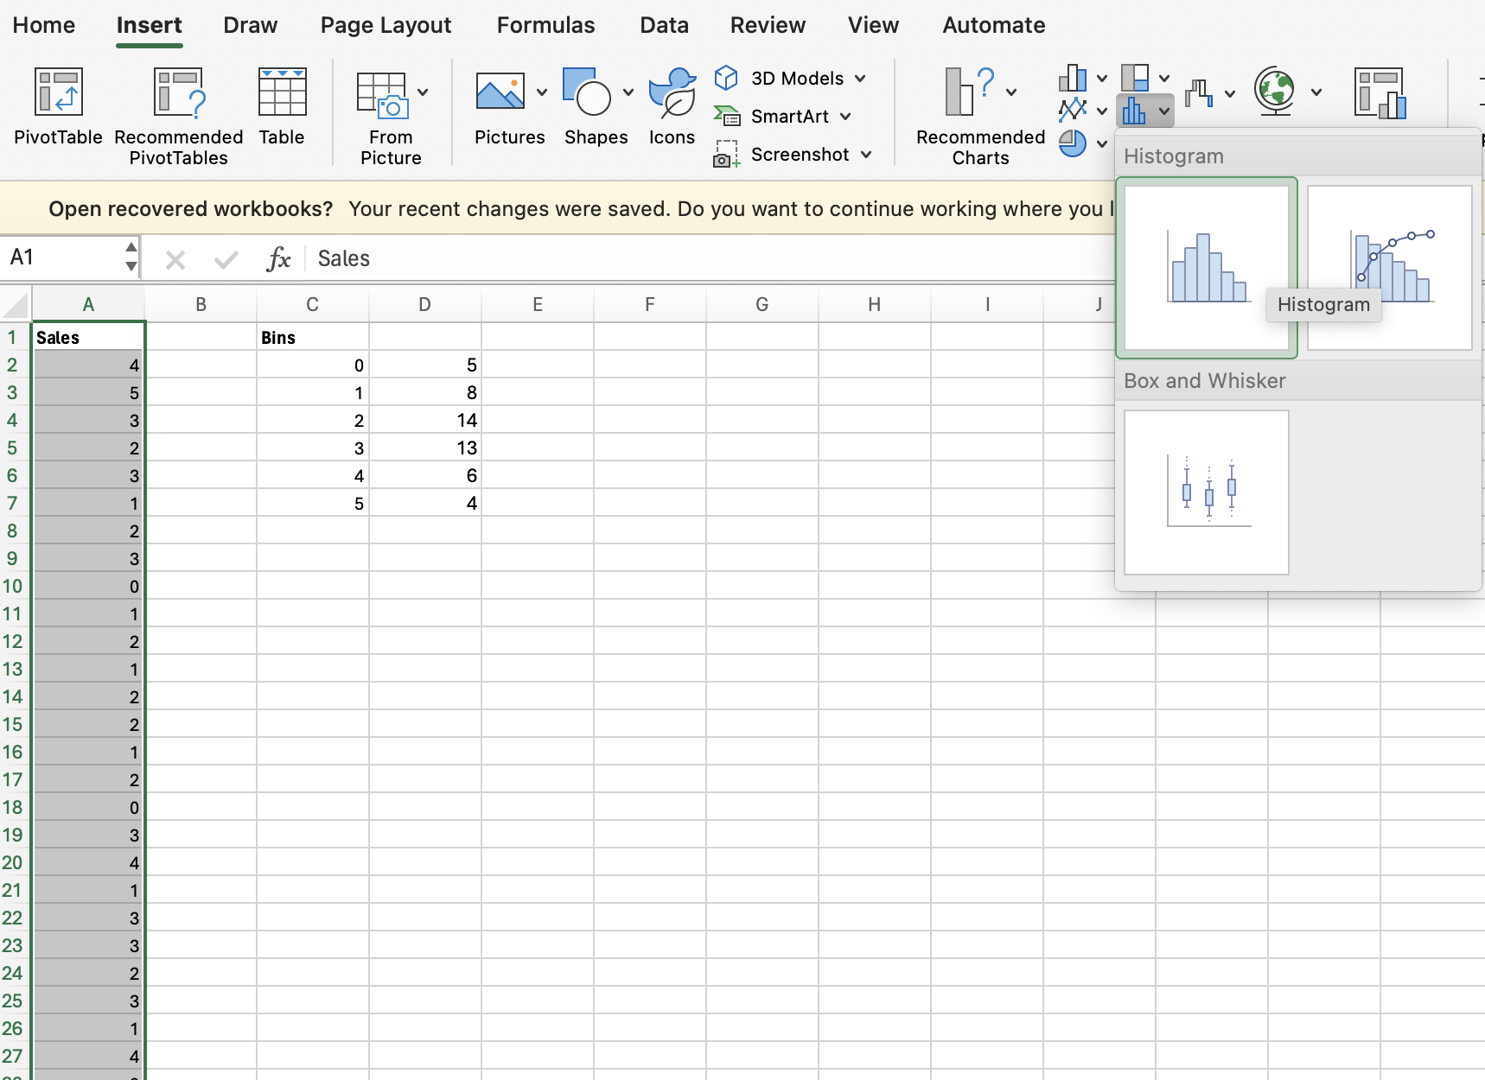
Task: Click the fx Insert Function icon
Action: [x=278, y=258]
